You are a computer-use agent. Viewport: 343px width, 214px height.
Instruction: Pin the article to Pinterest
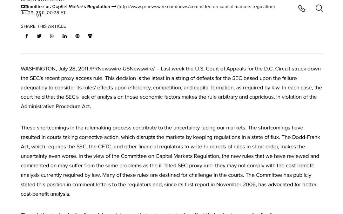pos(77,36)
